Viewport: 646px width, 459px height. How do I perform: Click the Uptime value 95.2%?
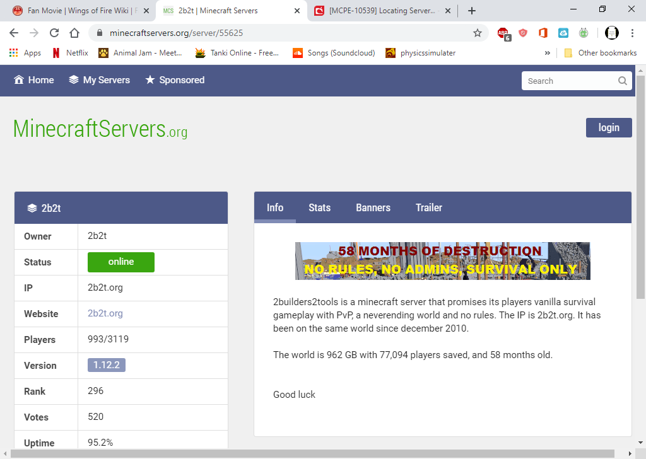tap(100, 443)
